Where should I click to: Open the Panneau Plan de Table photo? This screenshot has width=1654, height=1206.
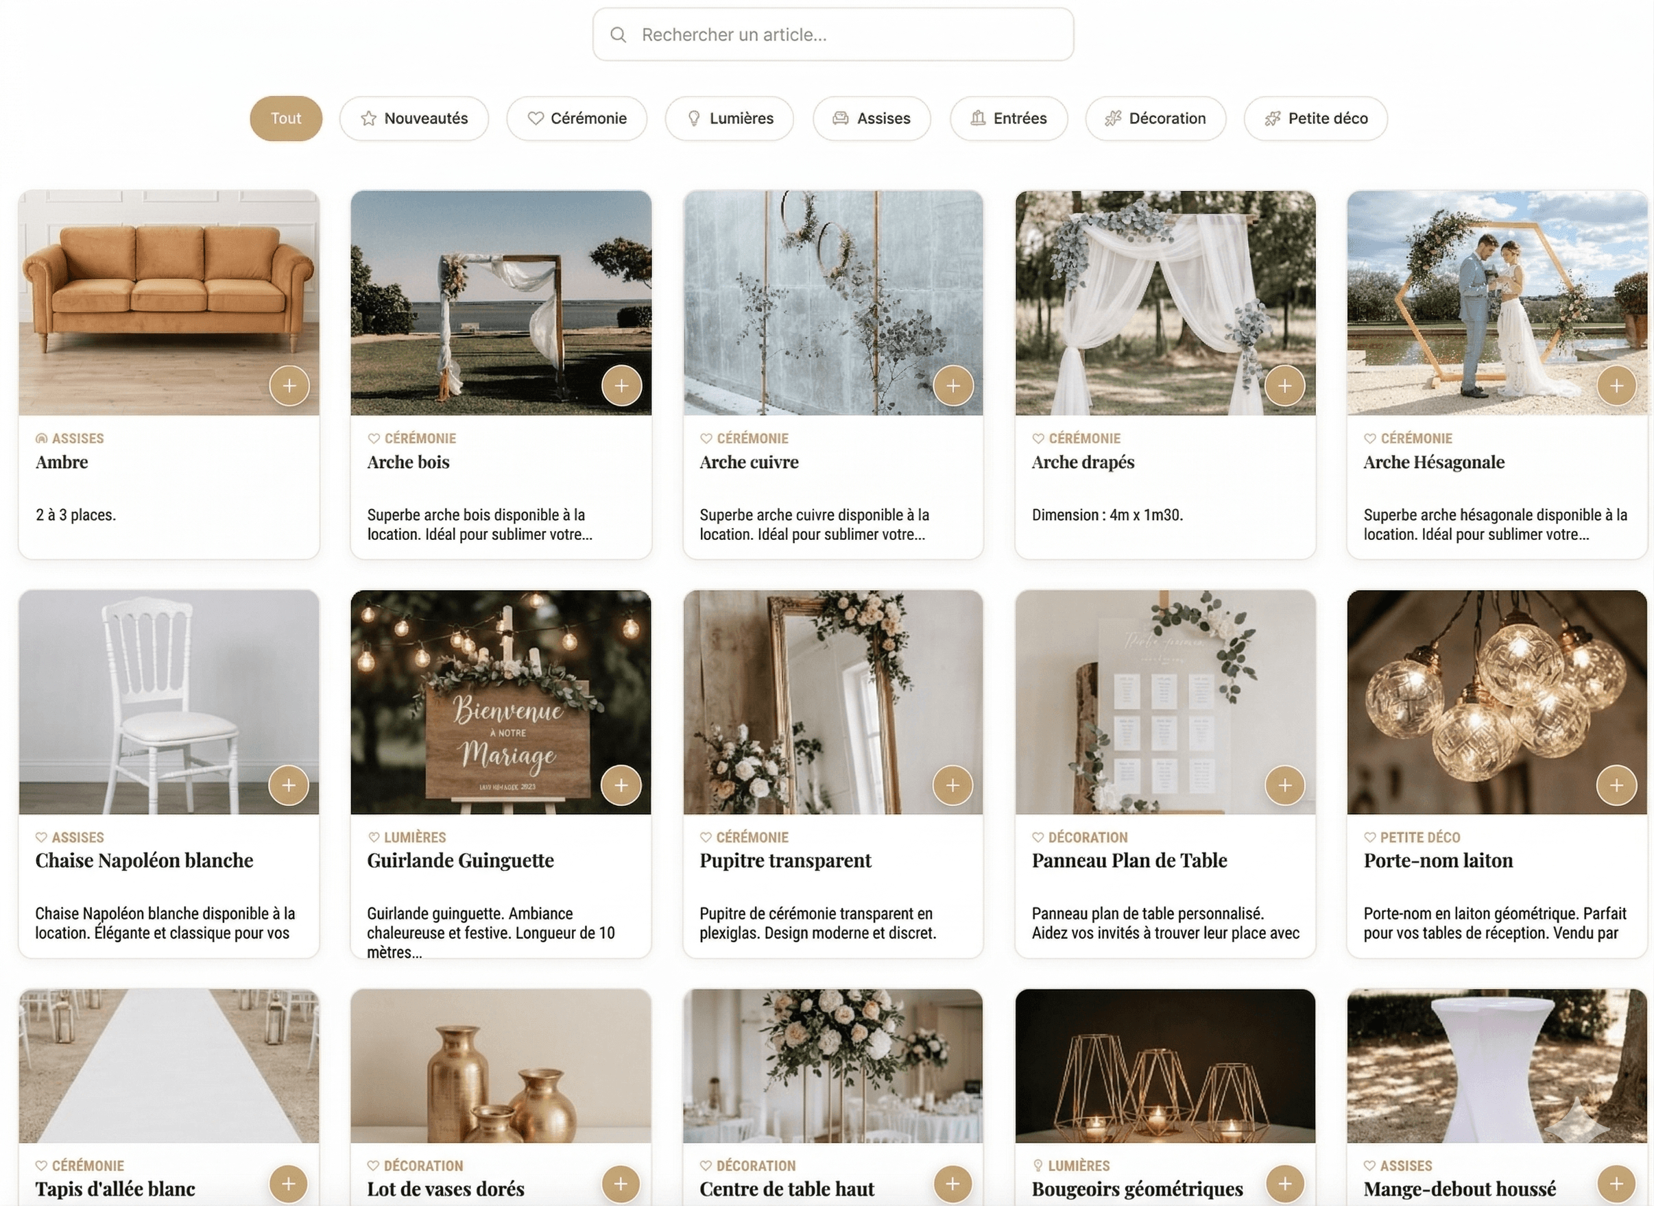pyautogui.click(x=1165, y=702)
